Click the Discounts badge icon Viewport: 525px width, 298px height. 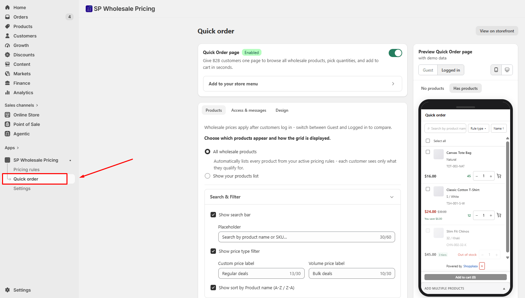[7, 55]
